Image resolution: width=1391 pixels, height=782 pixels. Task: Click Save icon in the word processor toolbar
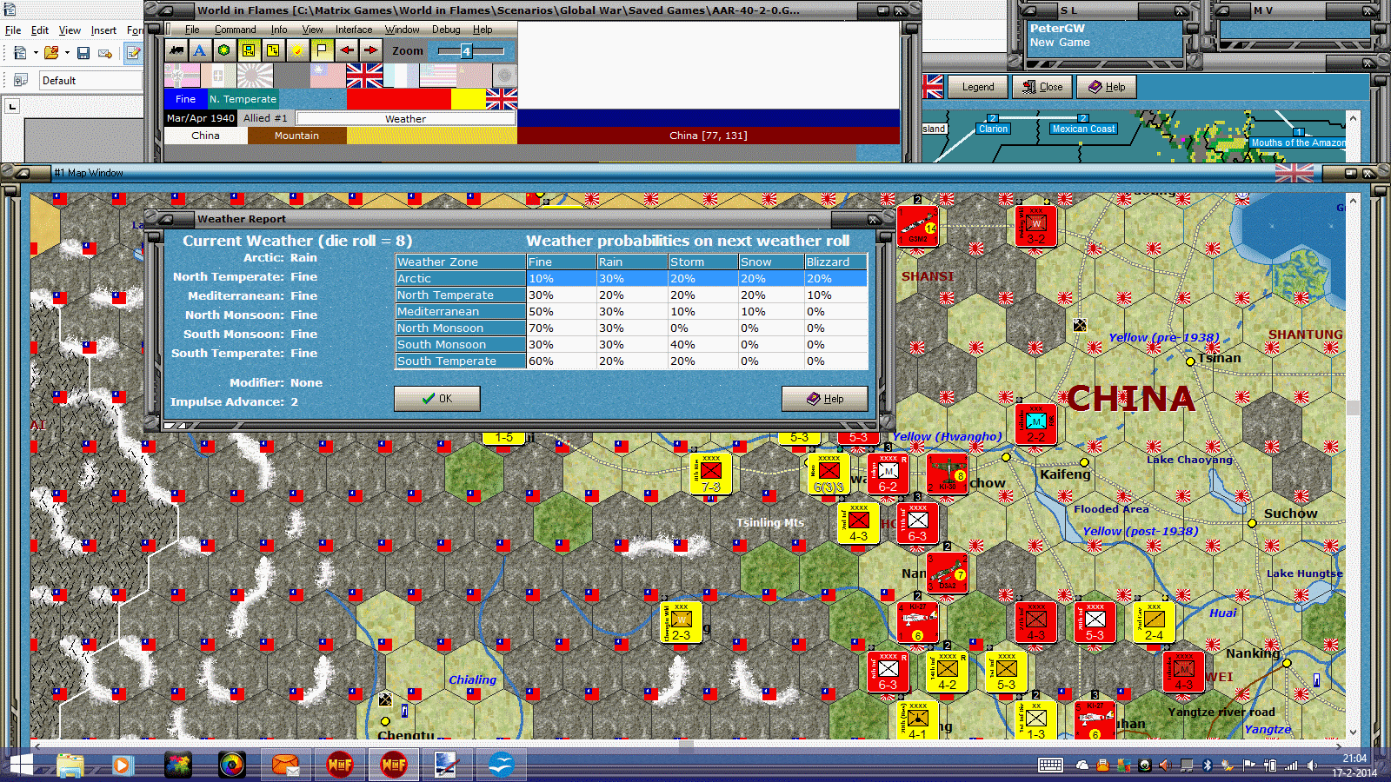(83, 53)
